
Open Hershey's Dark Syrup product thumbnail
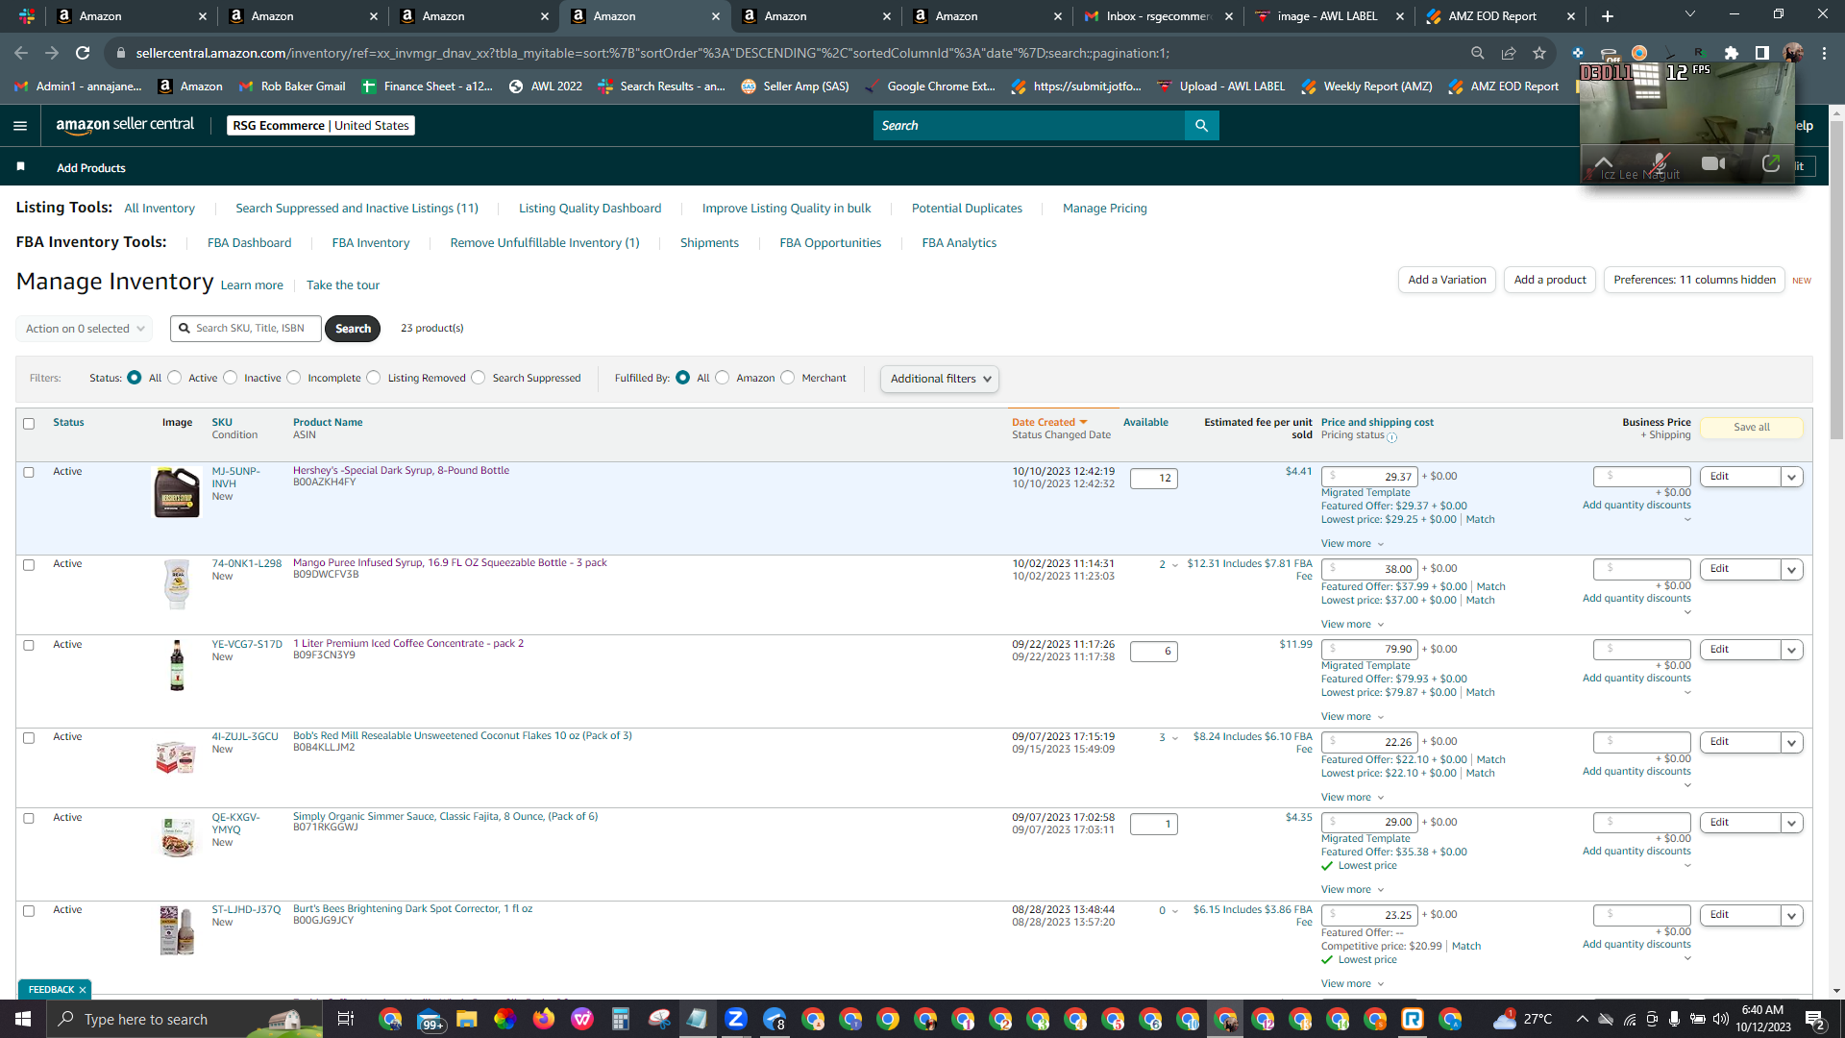point(177,492)
